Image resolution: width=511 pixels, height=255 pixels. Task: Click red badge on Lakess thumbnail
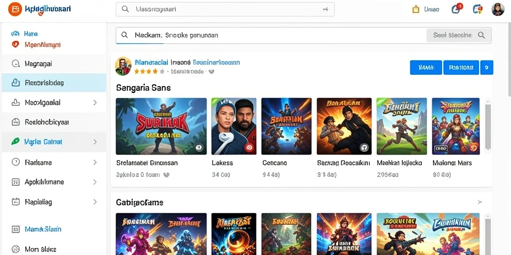[x=250, y=147]
